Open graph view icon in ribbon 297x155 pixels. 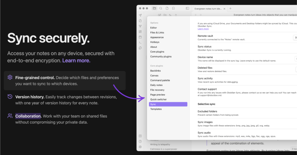tap(140, 26)
